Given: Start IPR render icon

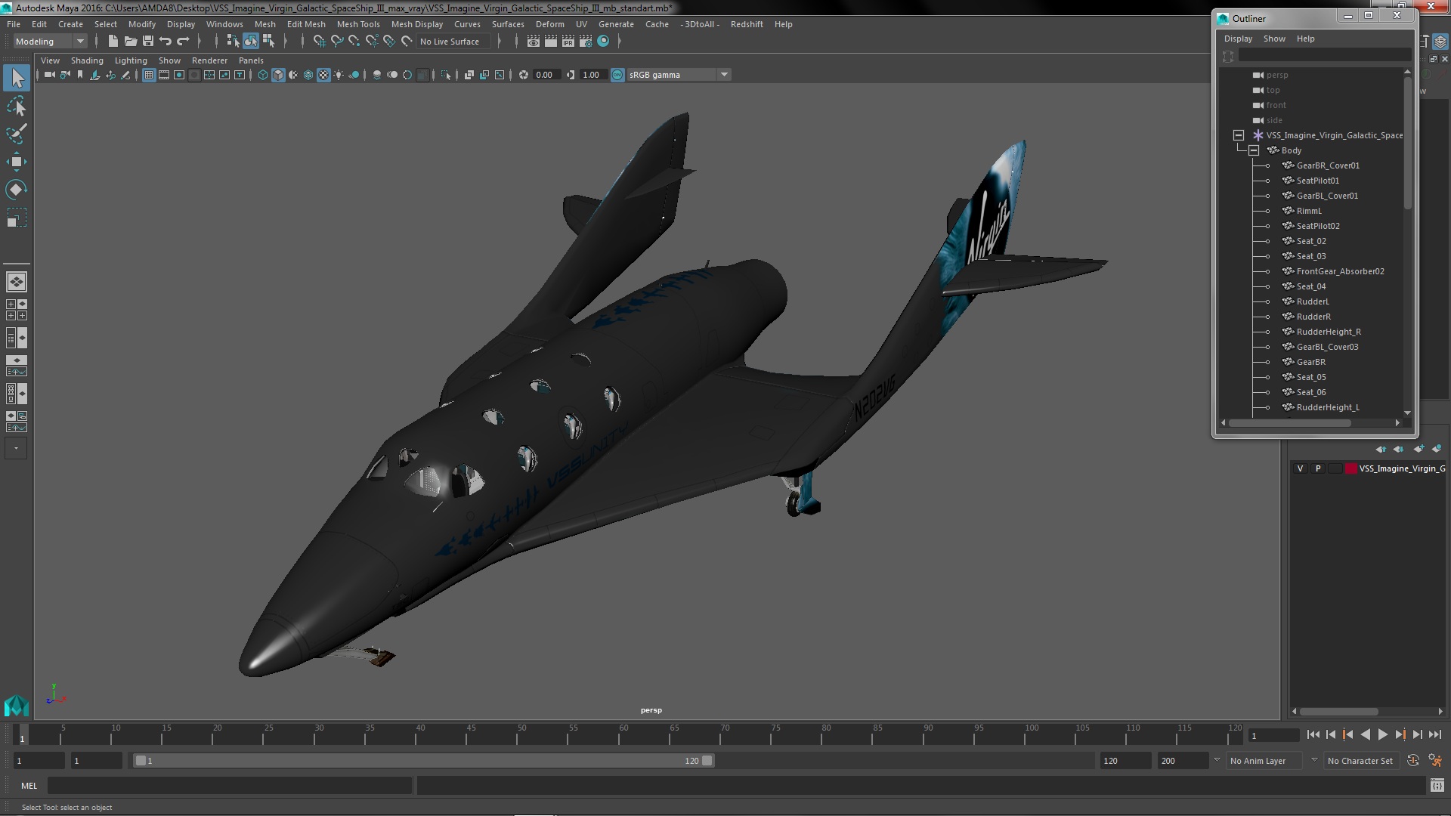Looking at the screenshot, I should (568, 42).
